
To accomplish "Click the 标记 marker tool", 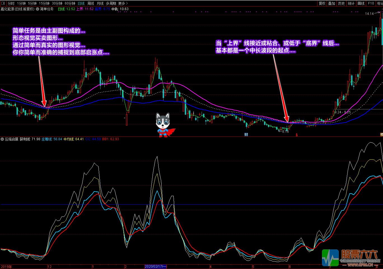I will (x=380, y=3).
